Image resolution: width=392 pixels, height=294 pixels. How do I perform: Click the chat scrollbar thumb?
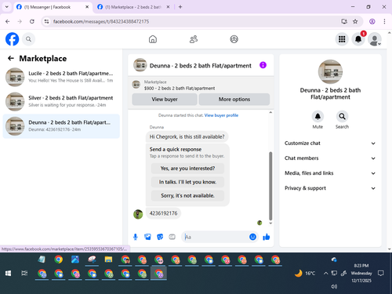pos(270,186)
